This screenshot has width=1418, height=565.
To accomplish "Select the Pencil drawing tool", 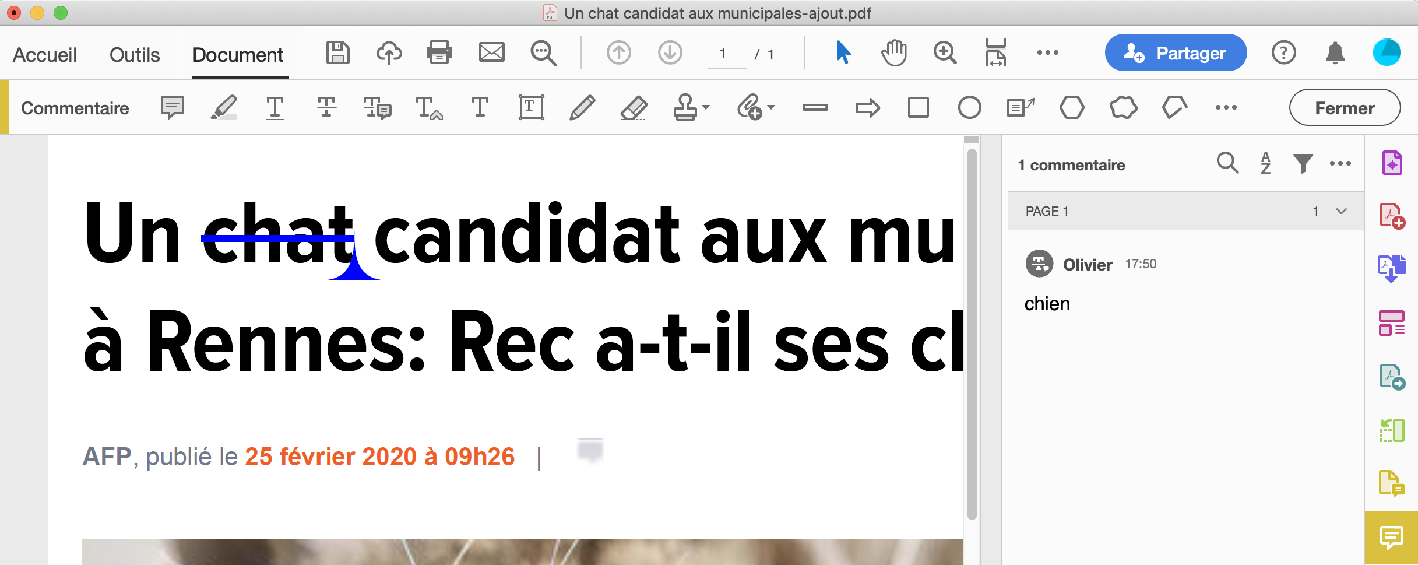I will click(582, 108).
